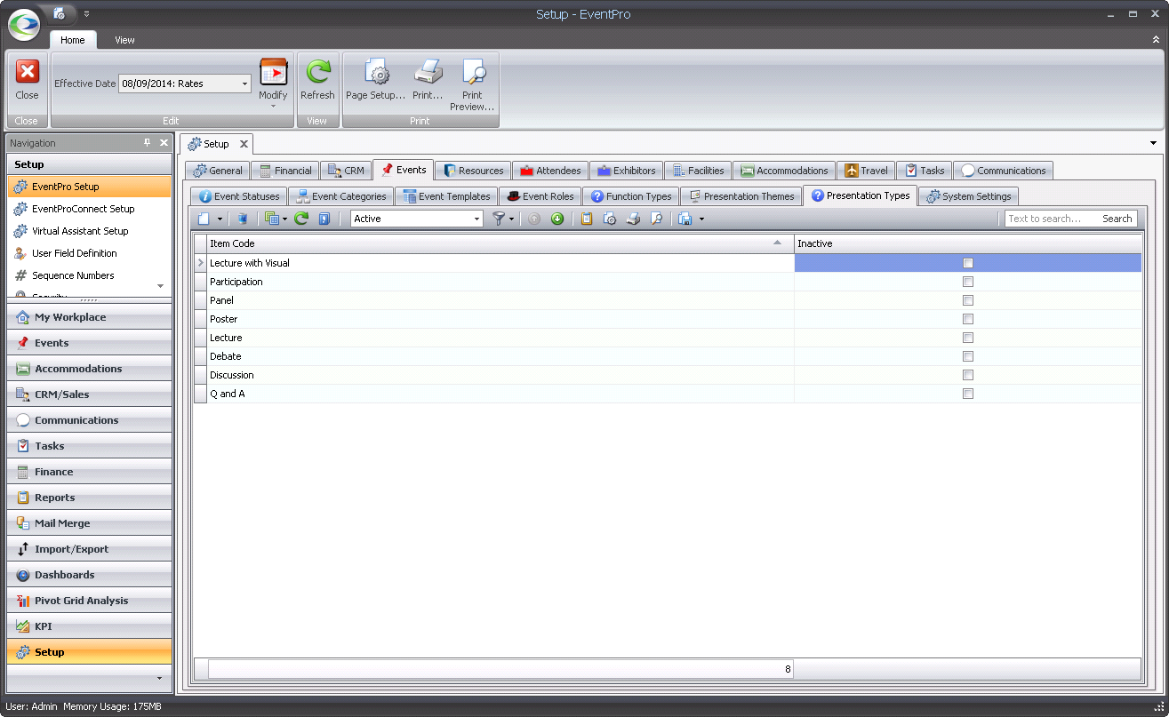Image resolution: width=1169 pixels, height=717 pixels.
Task: Click the green refresh arrow in grid toolbar
Action: tap(301, 219)
